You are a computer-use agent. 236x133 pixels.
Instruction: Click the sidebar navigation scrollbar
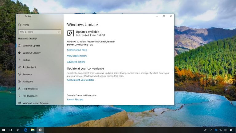(x=63, y=68)
